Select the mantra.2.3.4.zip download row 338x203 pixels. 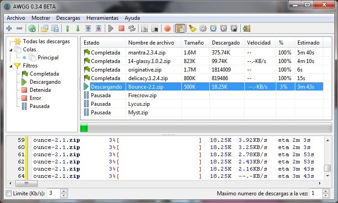[x=202, y=52]
